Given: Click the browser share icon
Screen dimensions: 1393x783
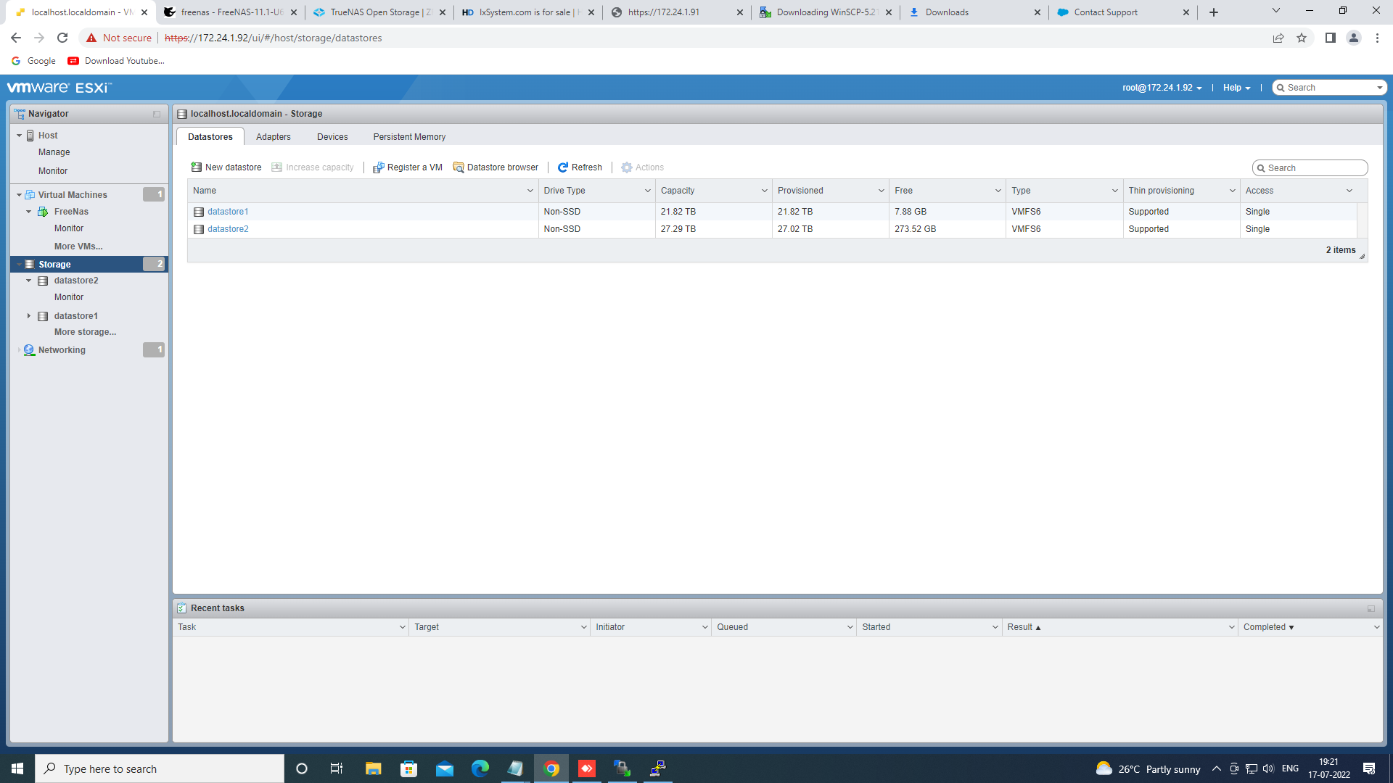Looking at the screenshot, I should pos(1278,38).
